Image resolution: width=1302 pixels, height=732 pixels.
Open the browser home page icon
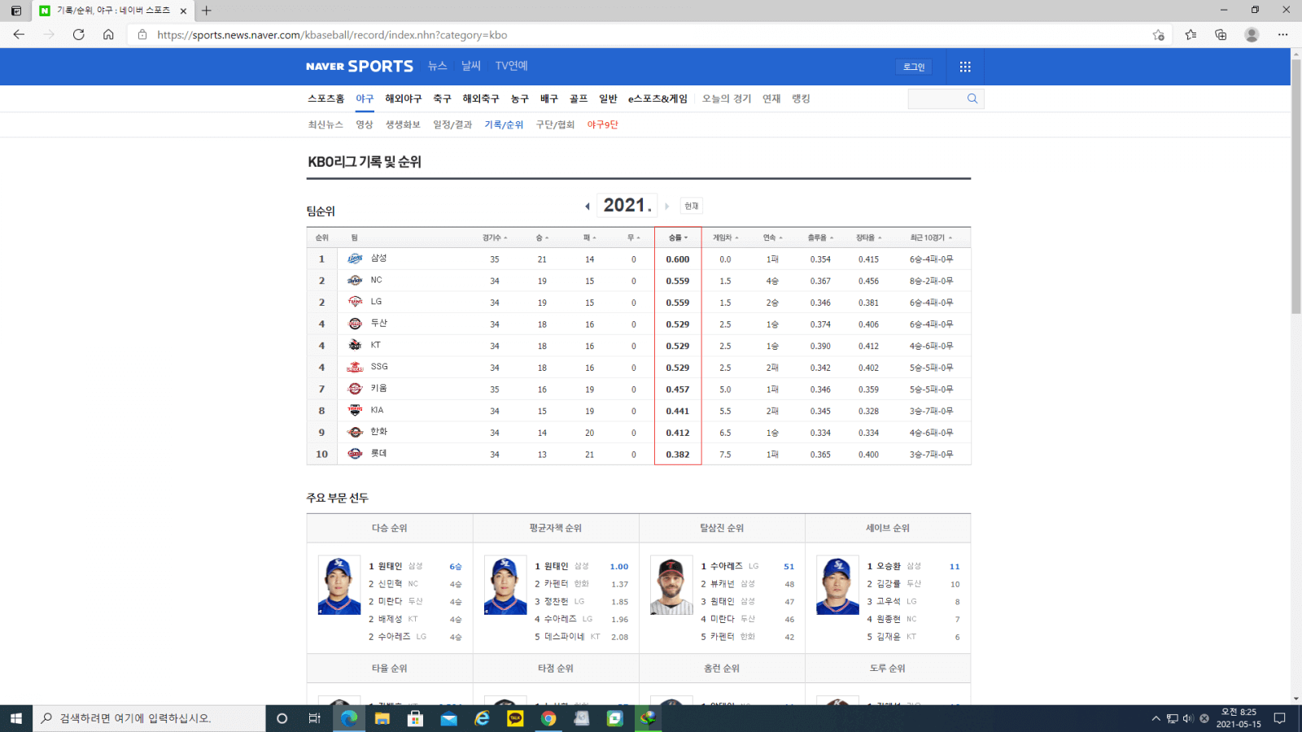click(108, 34)
